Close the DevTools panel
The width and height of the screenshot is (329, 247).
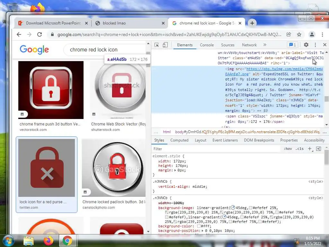(325, 45)
